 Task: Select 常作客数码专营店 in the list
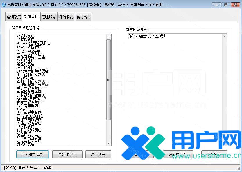coord(31,57)
